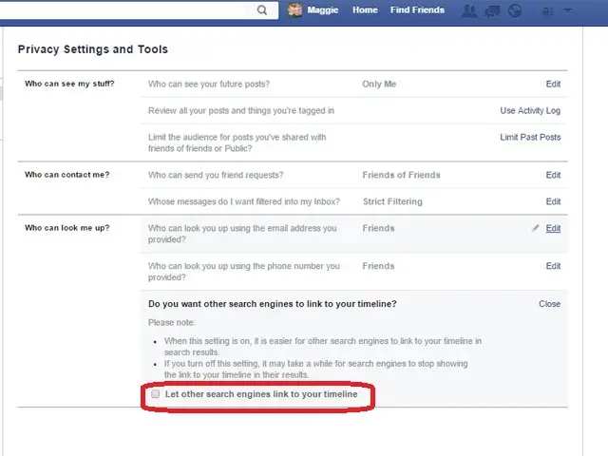Click Maggie's profile name link
Viewport: 608px width, 456px height.
click(x=324, y=10)
